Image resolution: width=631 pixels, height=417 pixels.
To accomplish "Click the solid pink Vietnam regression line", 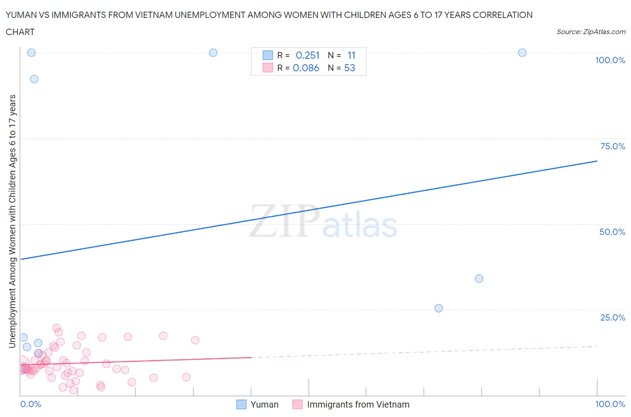I will (x=136, y=360).
